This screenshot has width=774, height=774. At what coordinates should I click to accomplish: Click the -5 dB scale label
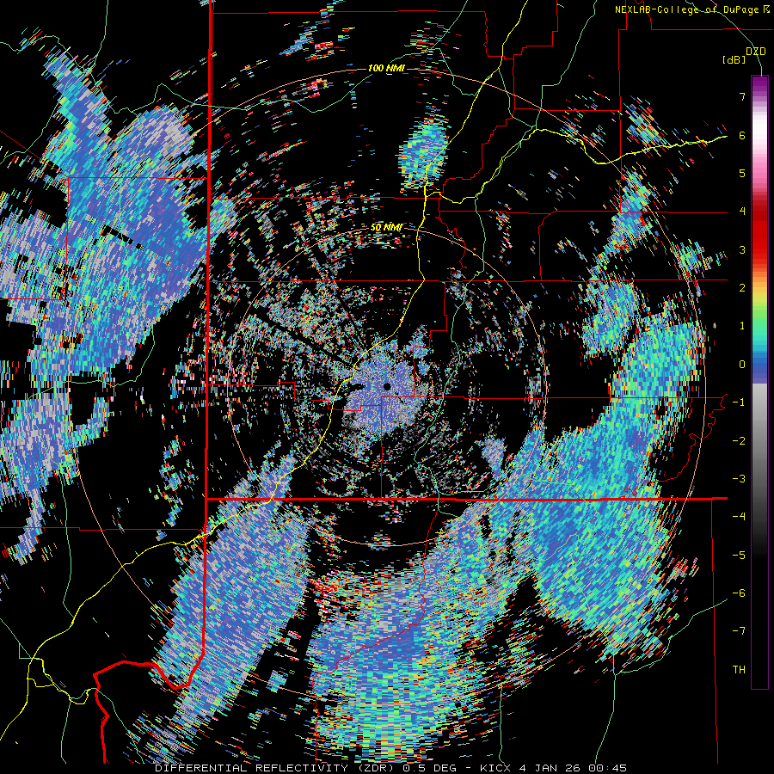click(739, 556)
